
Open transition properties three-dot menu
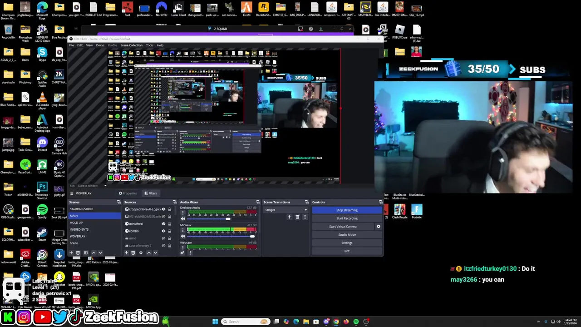(x=305, y=217)
